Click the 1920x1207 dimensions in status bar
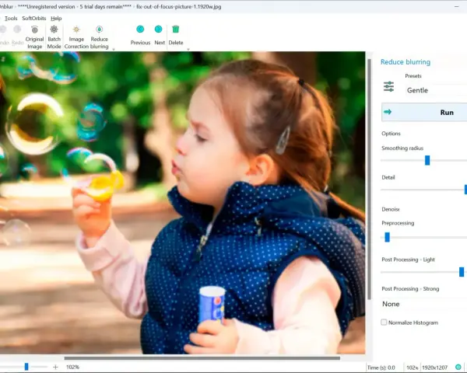 (x=434, y=368)
